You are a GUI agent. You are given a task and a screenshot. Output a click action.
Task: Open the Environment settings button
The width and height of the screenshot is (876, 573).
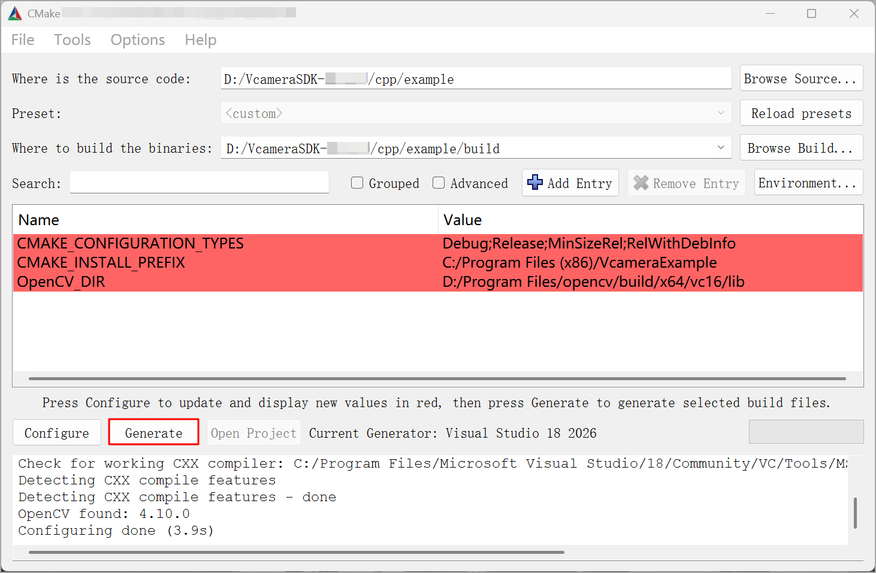pyautogui.click(x=808, y=183)
